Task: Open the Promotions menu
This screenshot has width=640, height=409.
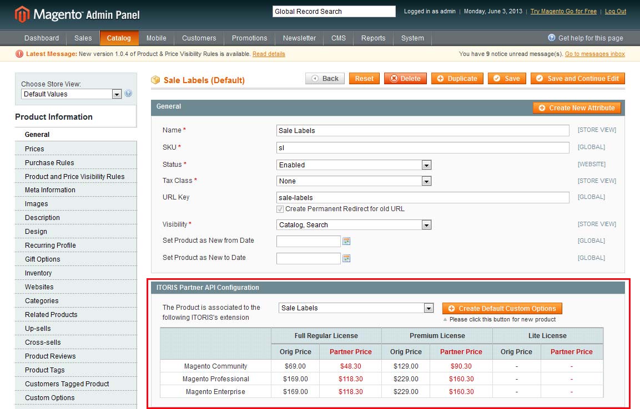Action: pyautogui.click(x=249, y=38)
